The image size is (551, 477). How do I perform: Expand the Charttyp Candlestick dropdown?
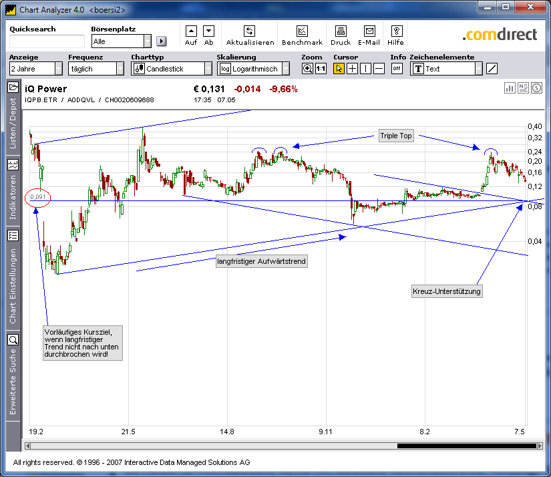click(208, 69)
